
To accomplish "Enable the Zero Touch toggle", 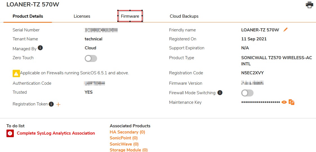I will (91, 58).
